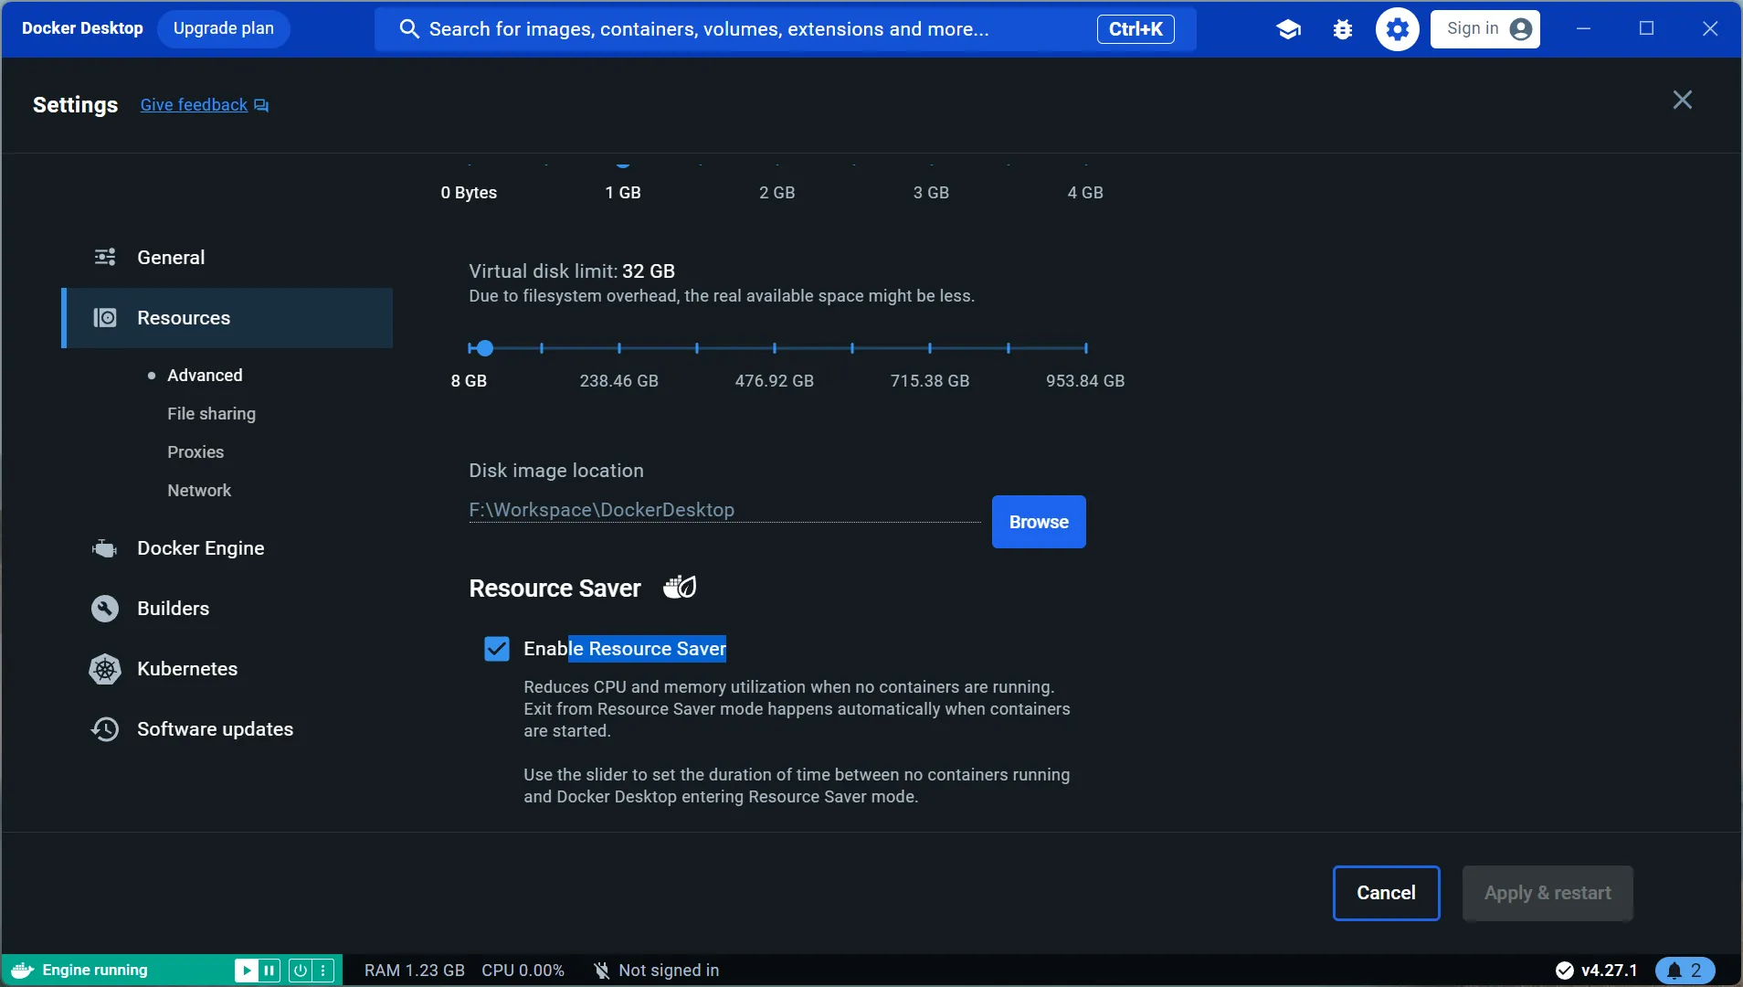The width and height of the screenshot is (1743, 987).
Task: Click the power quit icon in status bar
Action: (x=300, y=971)
